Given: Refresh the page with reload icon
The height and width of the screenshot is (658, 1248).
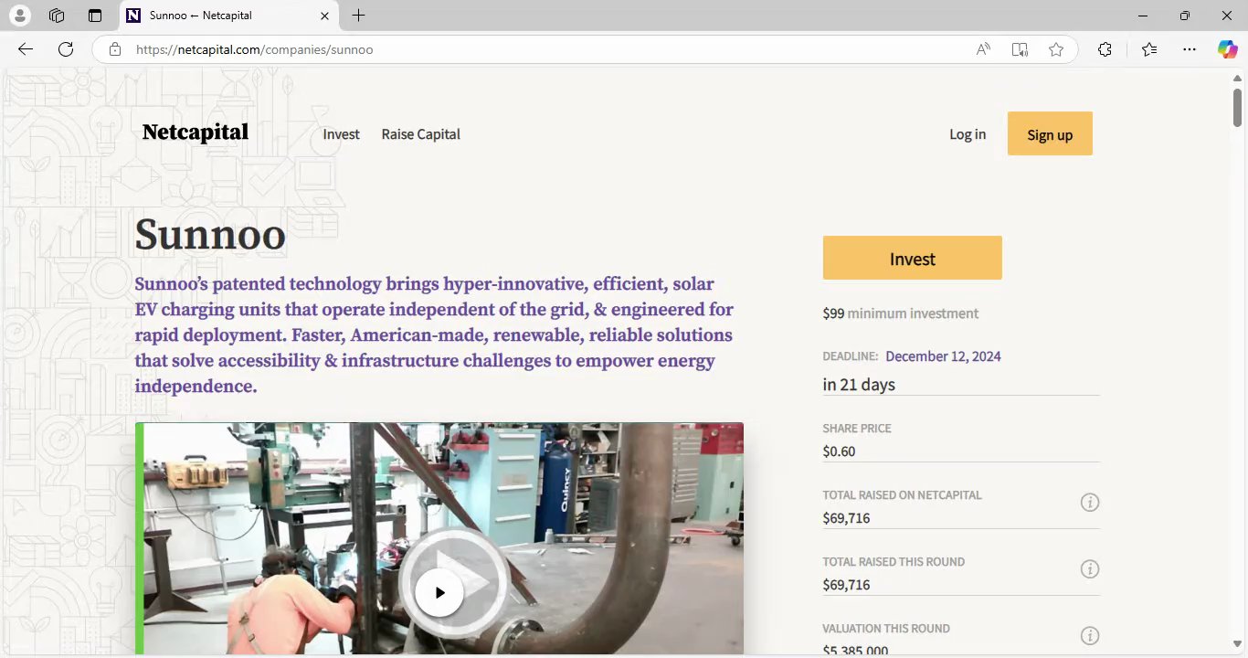Looking at the screenshot, I should [x=66, y=49].
